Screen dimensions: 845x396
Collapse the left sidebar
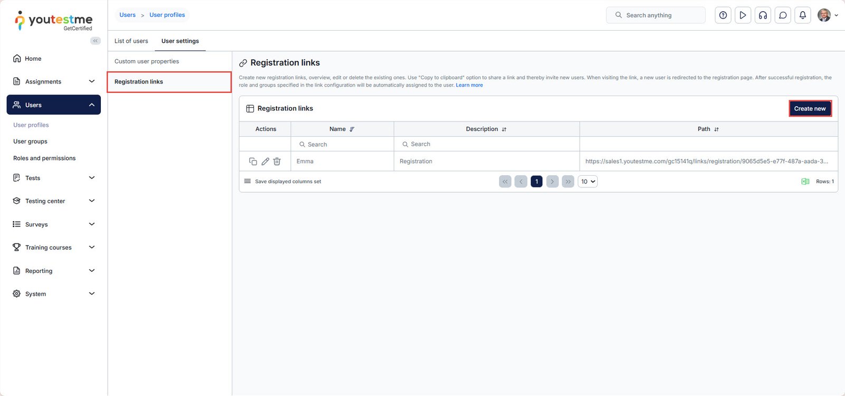coord(96,41)
